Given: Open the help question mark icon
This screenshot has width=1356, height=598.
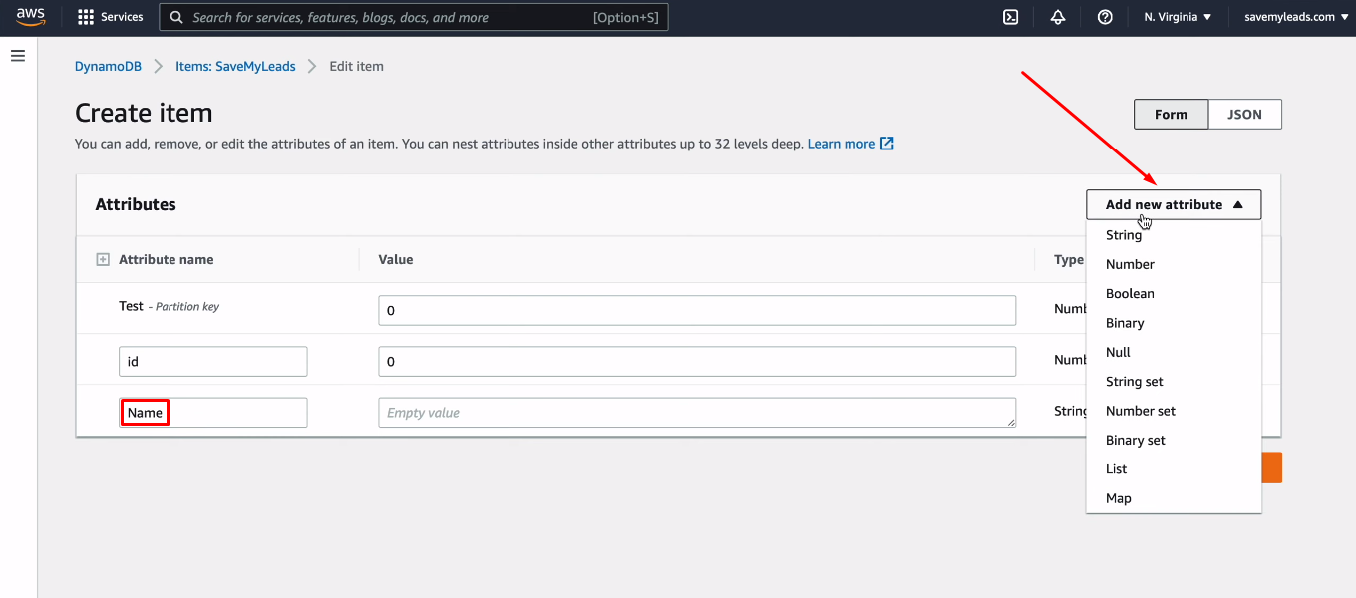Looking at the screenshot, I should [x=1105, y=17].
